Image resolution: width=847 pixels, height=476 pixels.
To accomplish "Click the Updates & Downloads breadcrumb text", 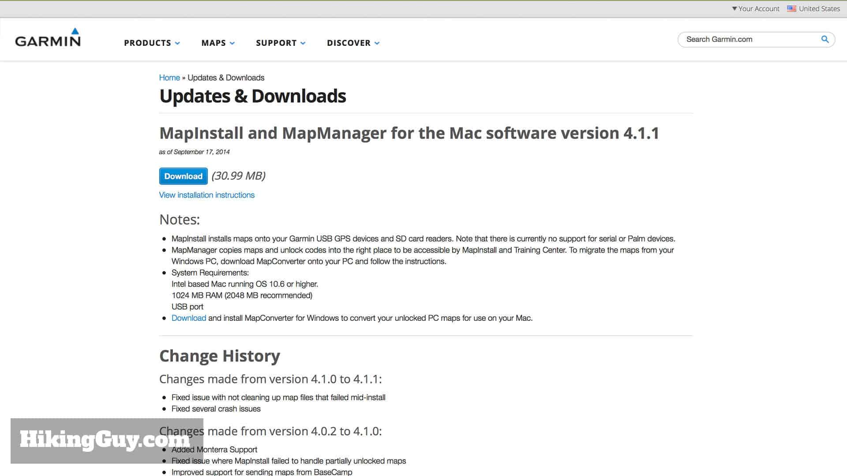I will pyautogui.click(x=226, y=78).
